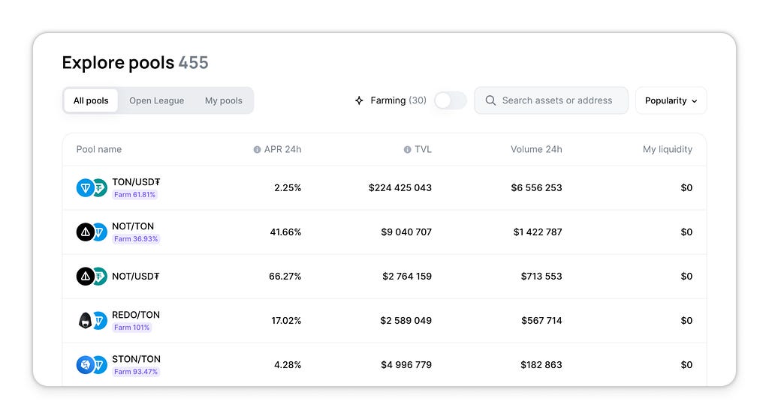Click the Farming sparkle icon

tap(360, 100)
